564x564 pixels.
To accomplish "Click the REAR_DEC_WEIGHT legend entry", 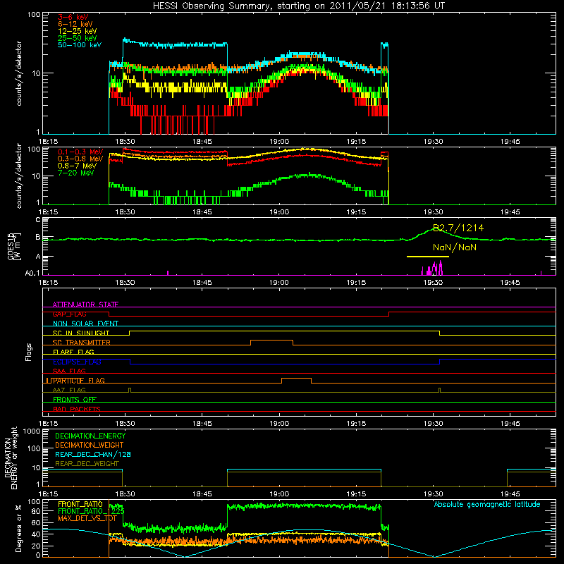I will click(87, 464).
